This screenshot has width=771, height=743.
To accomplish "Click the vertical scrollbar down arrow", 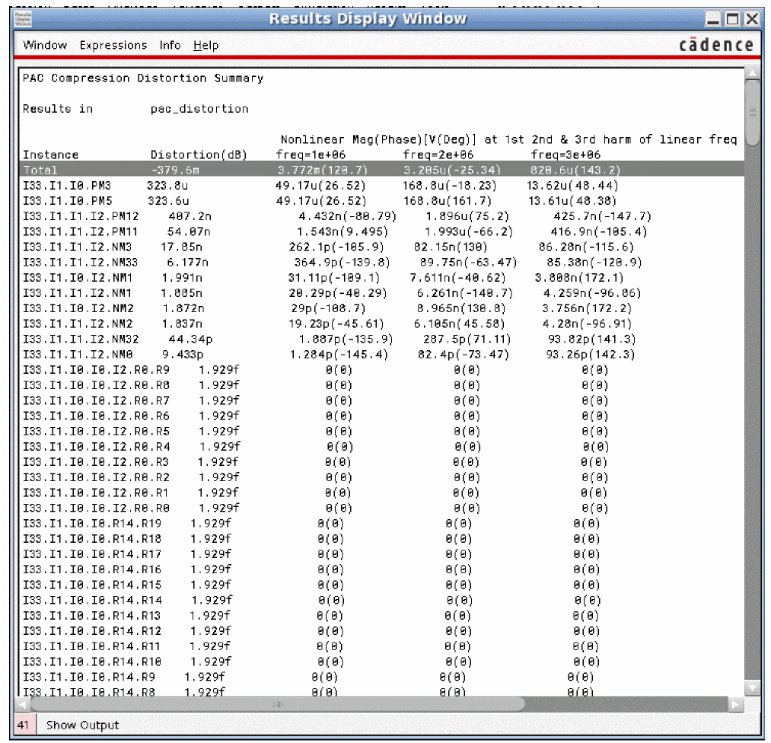I will tap(751, 687).
